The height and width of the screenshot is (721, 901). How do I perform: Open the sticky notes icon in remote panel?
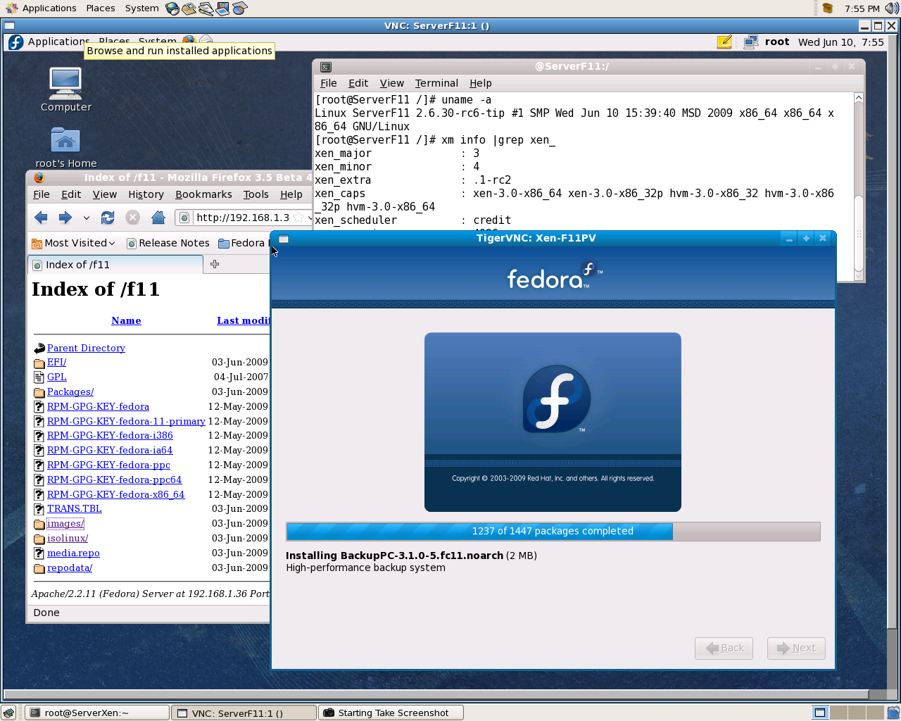pyautogui.click(x=724, y=42)
